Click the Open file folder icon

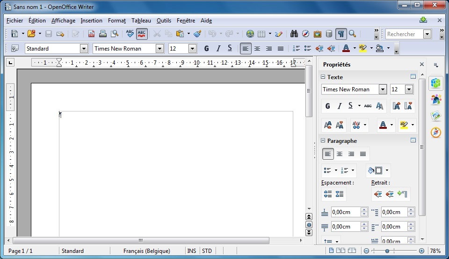[x=31, y=34]
